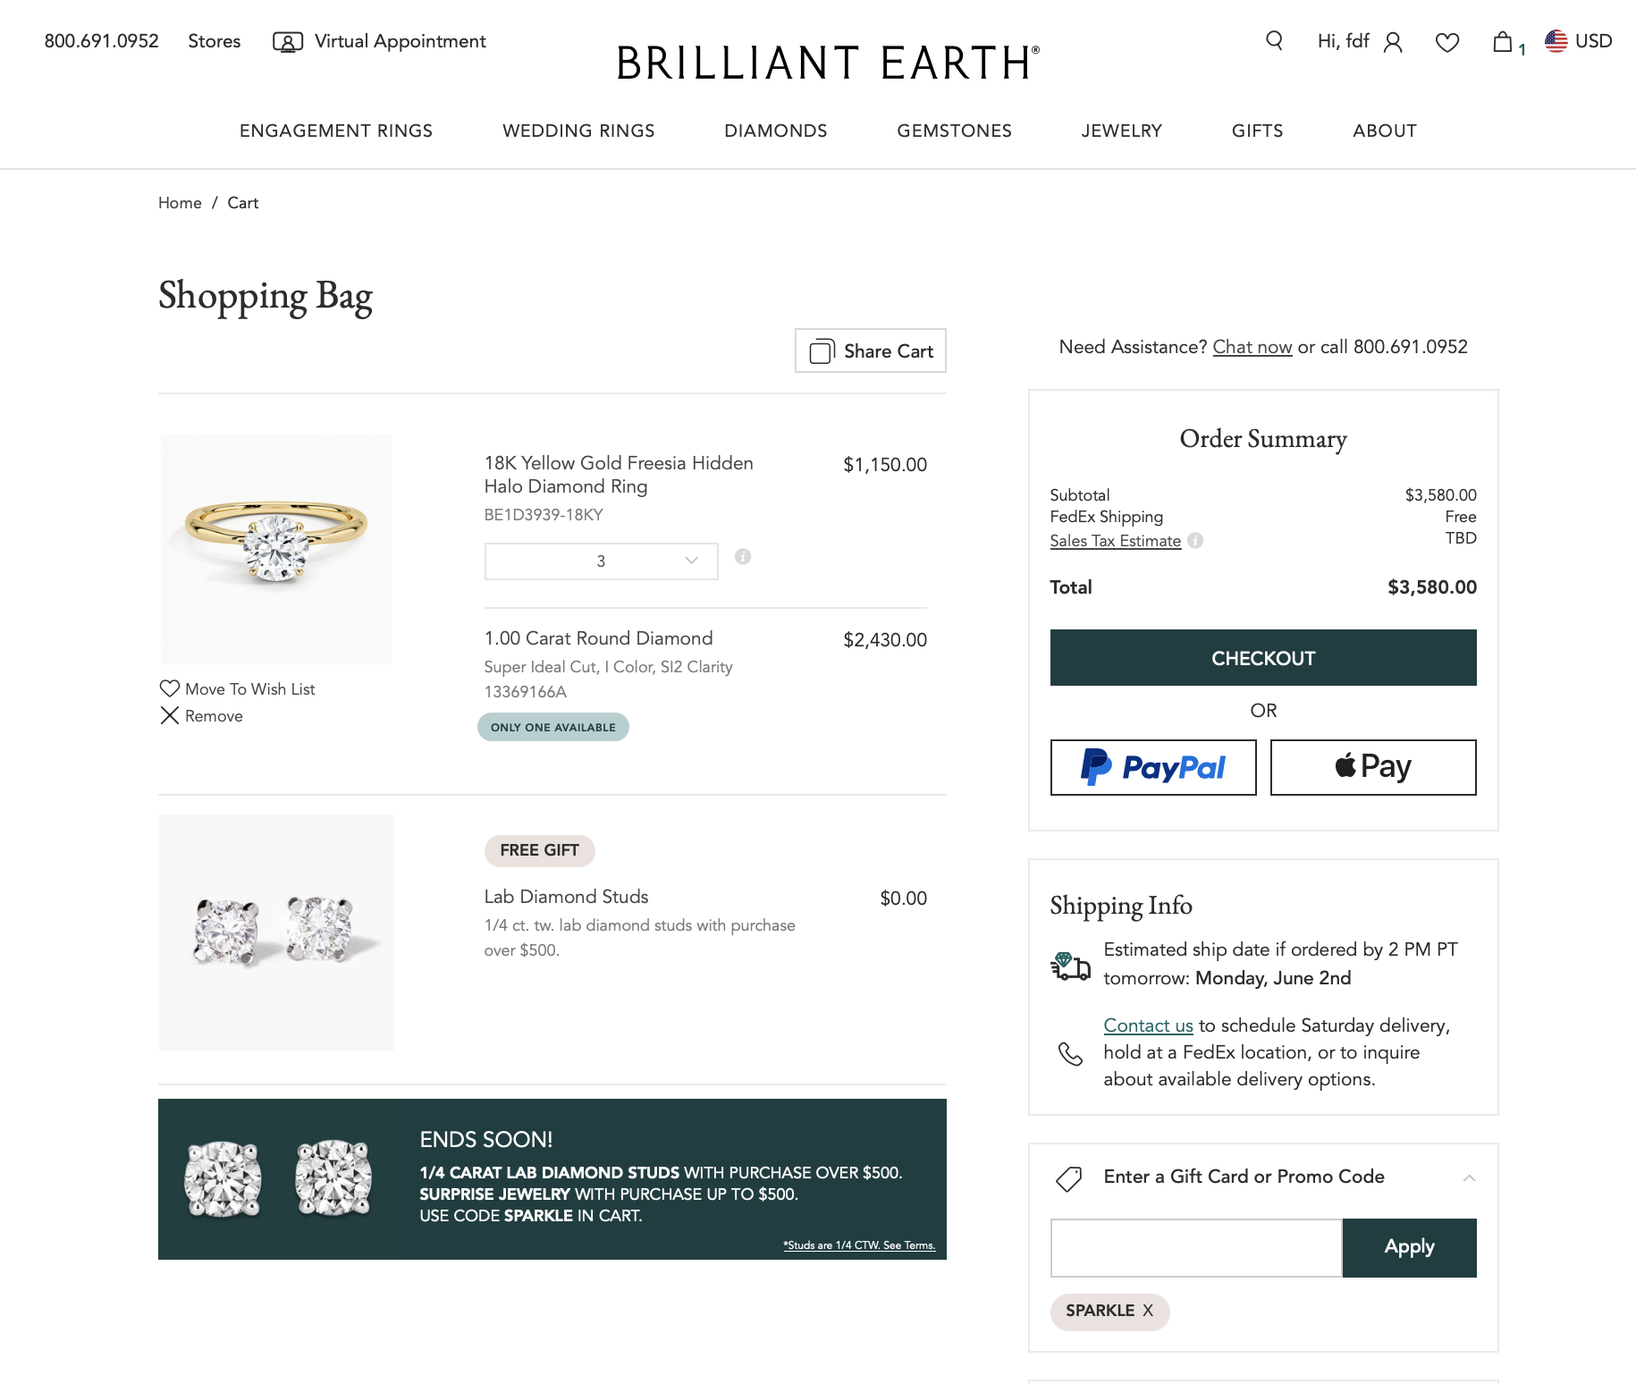Open the USD currency selector
The image size is (1636, 1384).
(1593, 41)
